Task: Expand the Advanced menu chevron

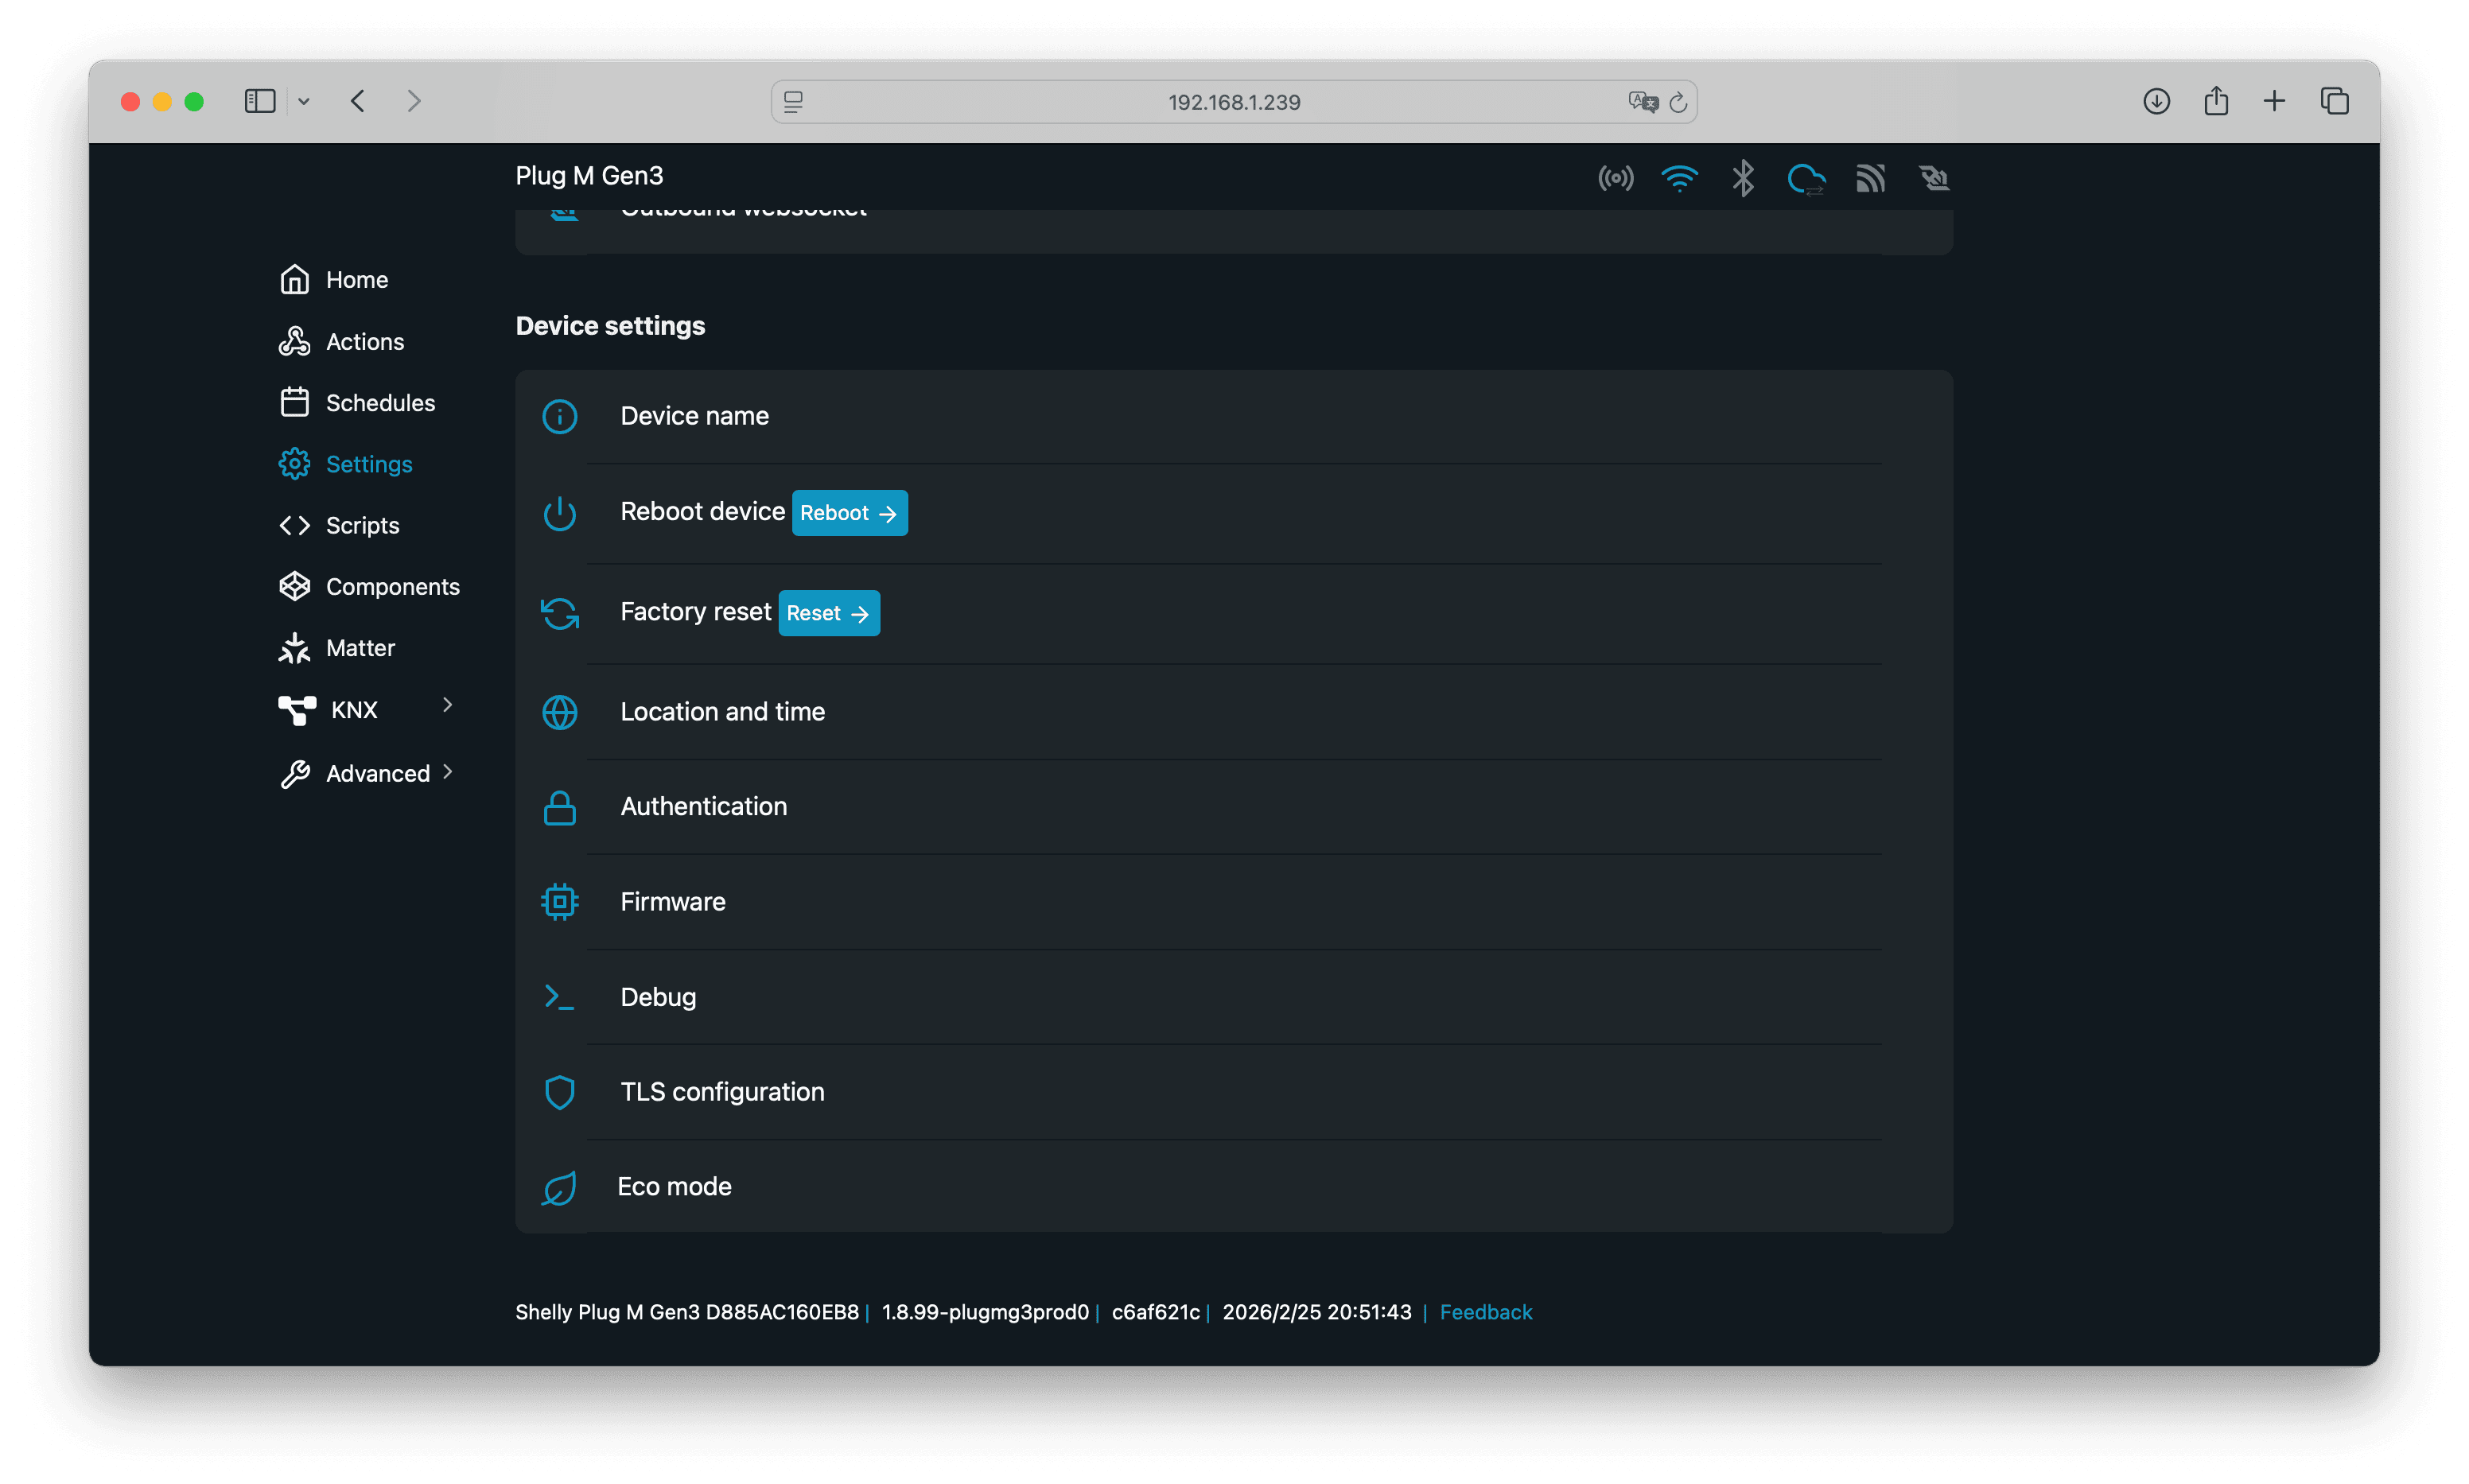Action: [447, 771]
